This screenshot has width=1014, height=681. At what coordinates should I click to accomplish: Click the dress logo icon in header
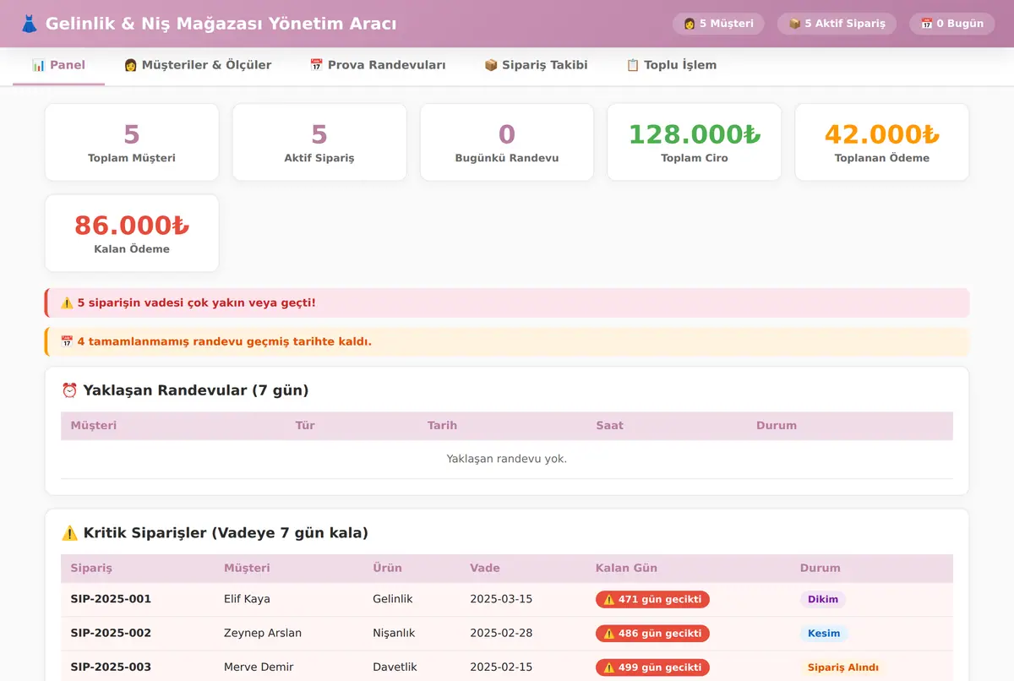29,24
